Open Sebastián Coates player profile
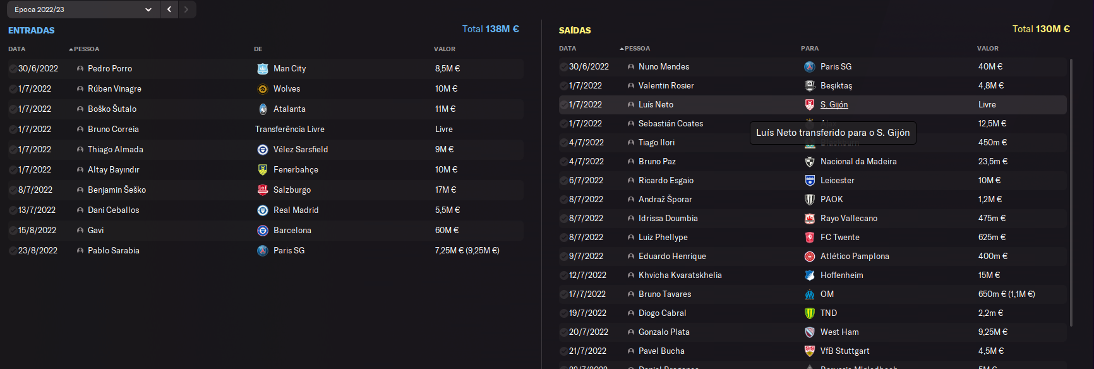The height and width of the screenshot is (369, 1094). 671,124
